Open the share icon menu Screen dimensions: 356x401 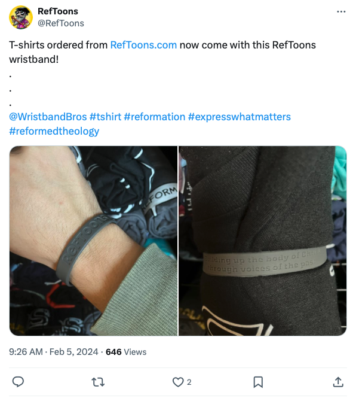pos(338,382)
